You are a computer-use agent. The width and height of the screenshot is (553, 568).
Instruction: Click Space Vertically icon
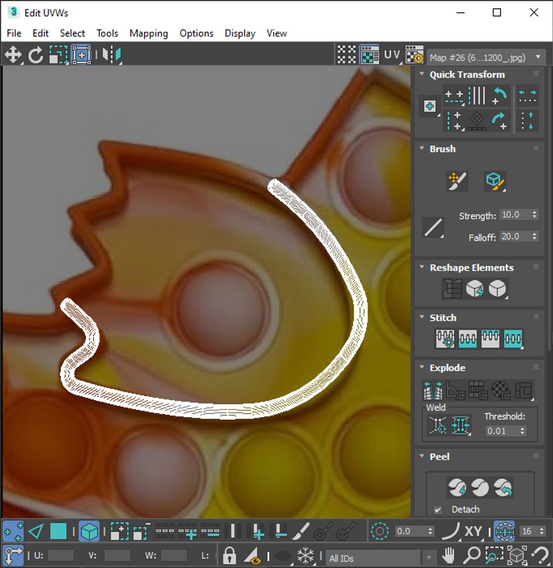point(527,120)
